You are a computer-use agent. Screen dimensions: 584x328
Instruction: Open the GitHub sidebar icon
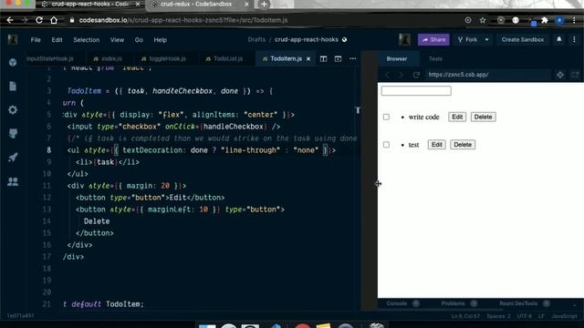pos(13,134)
